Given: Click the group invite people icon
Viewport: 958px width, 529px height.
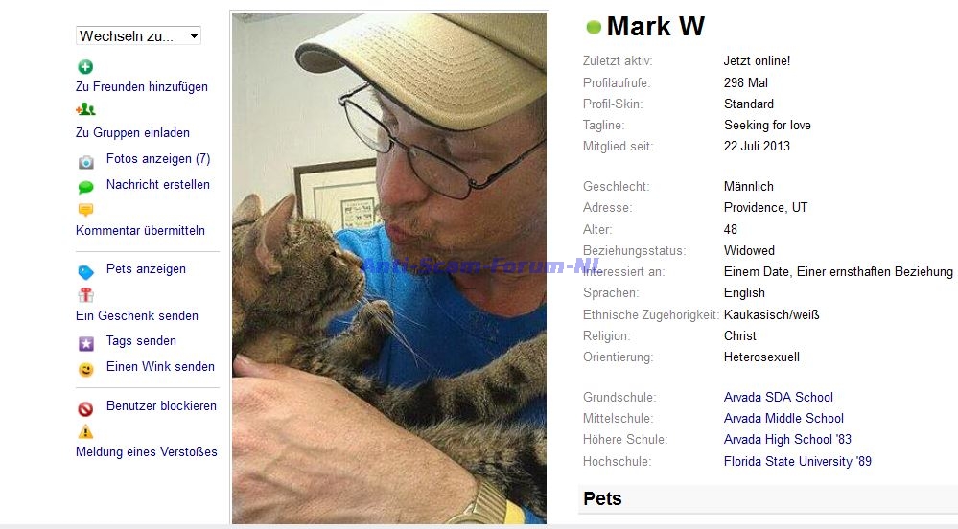Looking at the screenshot, I should click(85, 109).
